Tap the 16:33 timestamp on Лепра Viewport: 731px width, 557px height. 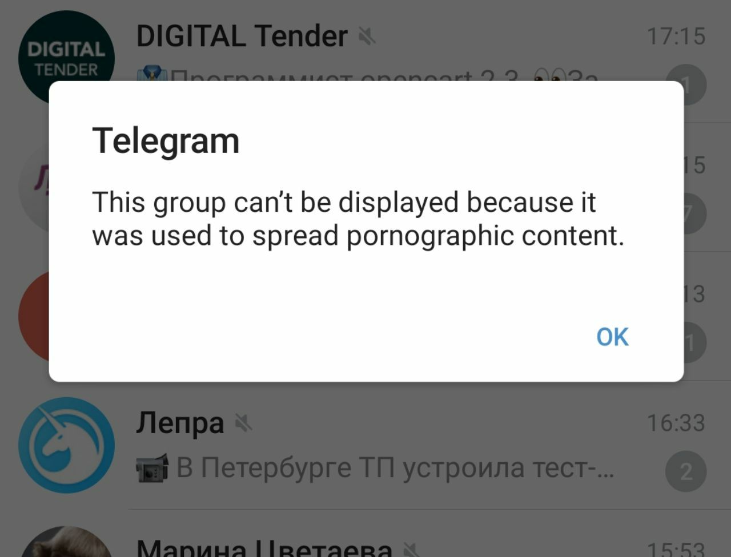tap(676, 423)
